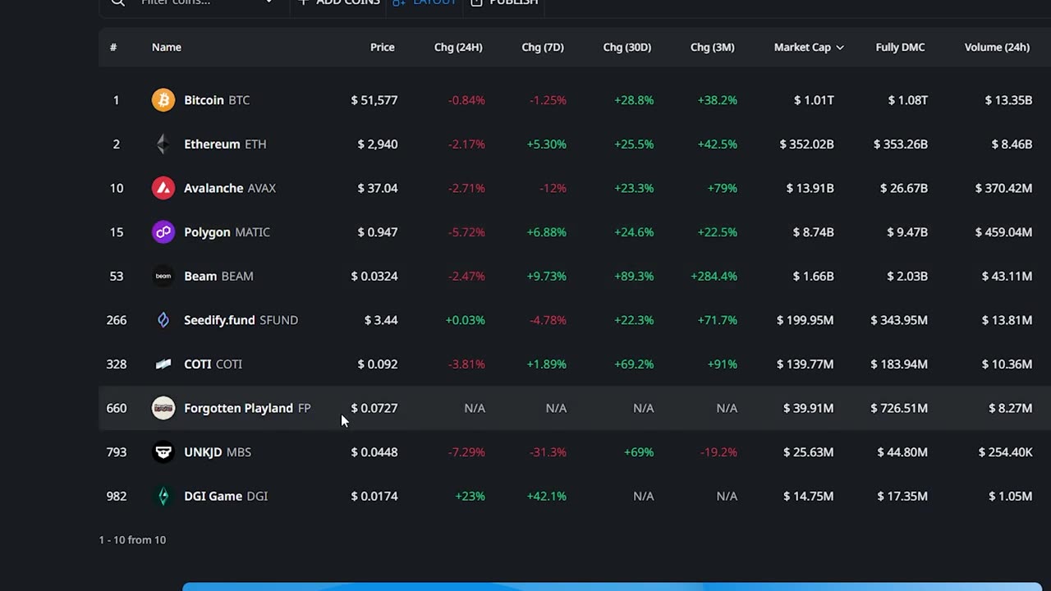Click Forgotten Playland price $ 0.0727
This screenshot has height=591, width=1051.
(374, 408)
